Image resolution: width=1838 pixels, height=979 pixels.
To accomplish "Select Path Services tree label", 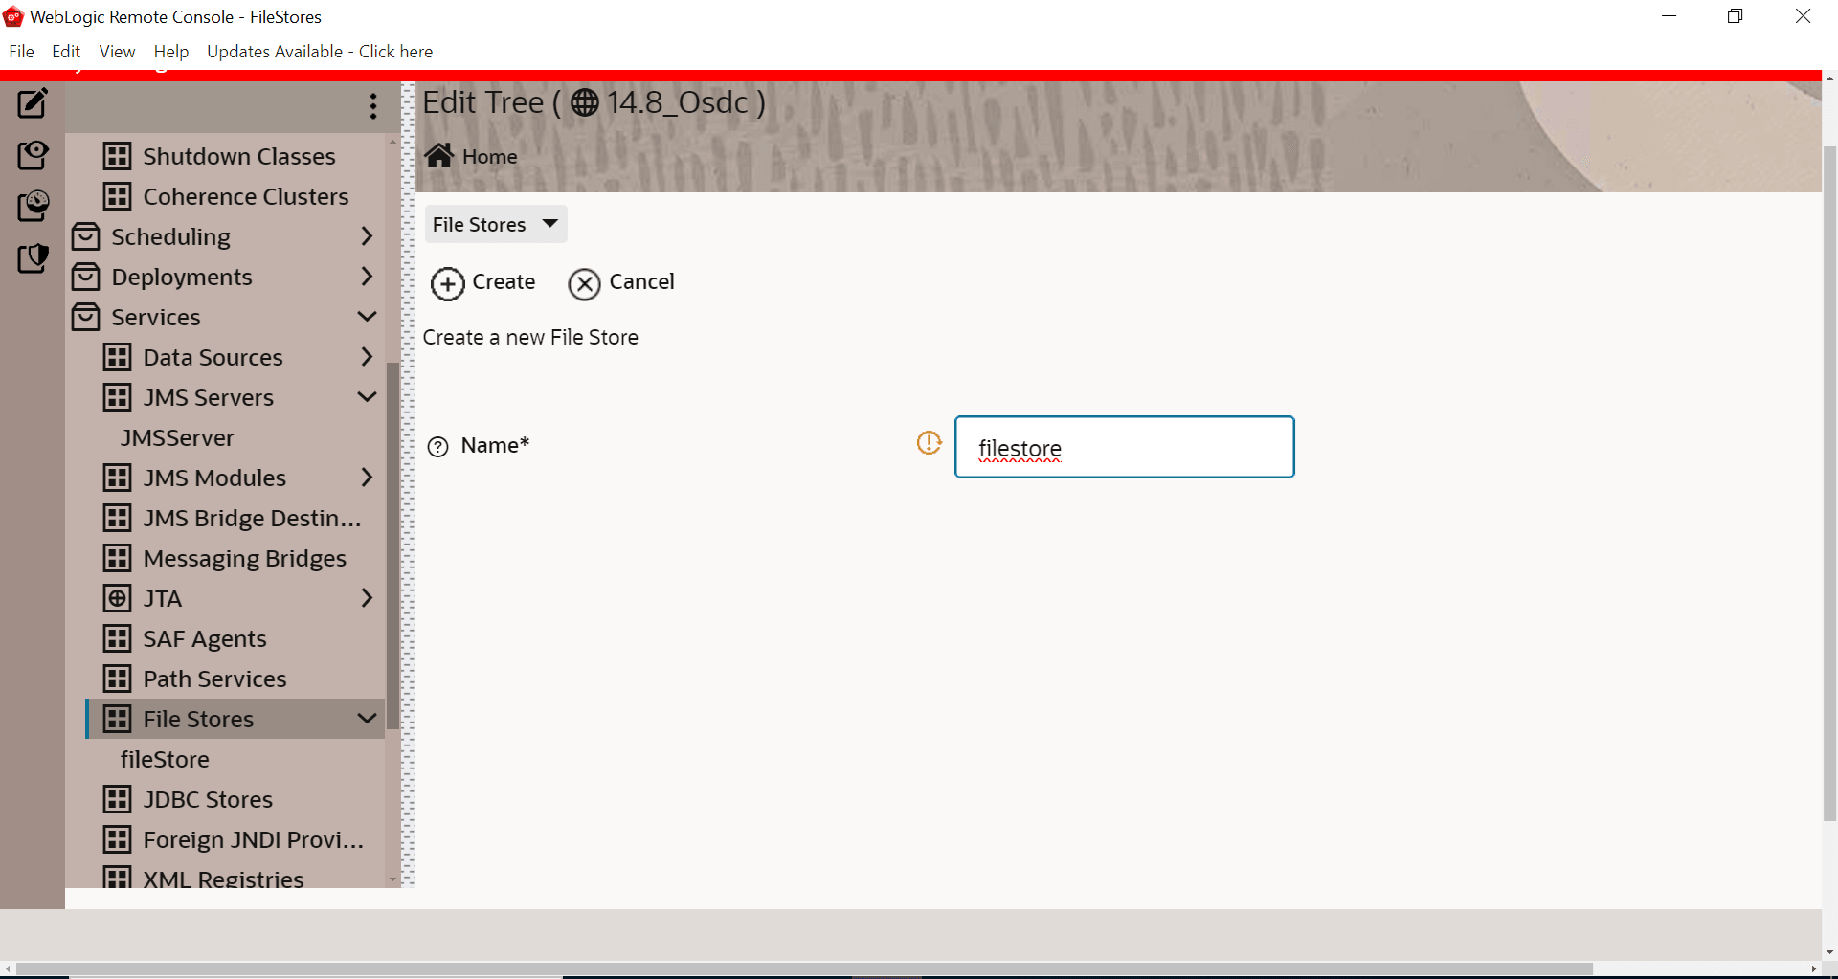I will [214, 679].
